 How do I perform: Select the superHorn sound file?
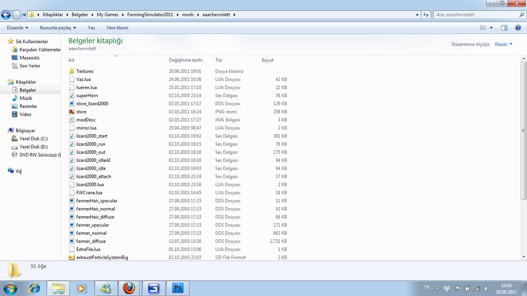86,96
